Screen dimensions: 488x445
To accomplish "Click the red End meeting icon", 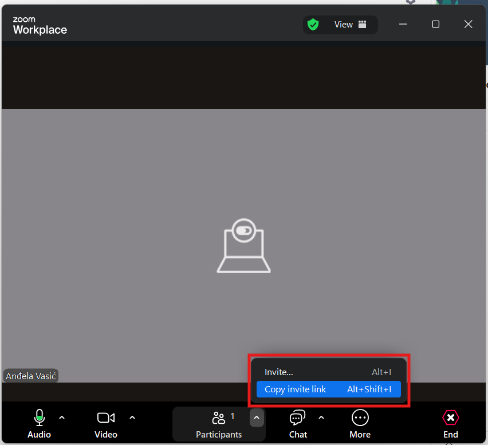I will (x=450, y=418).
